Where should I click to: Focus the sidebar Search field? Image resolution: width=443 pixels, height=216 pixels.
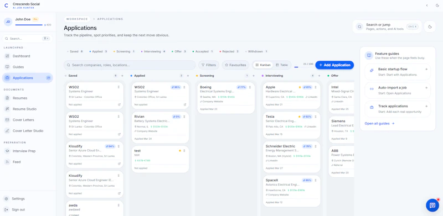pyautogui.click(x=27, y=39)
